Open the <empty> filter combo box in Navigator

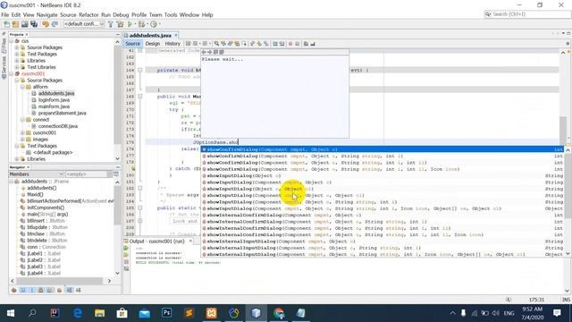click(x=89, y=174)
